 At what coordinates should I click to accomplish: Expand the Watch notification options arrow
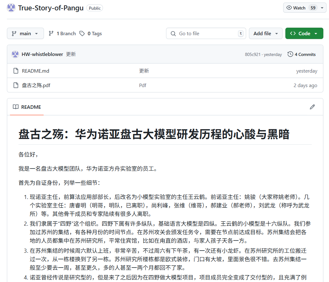[x=322, y=8]
